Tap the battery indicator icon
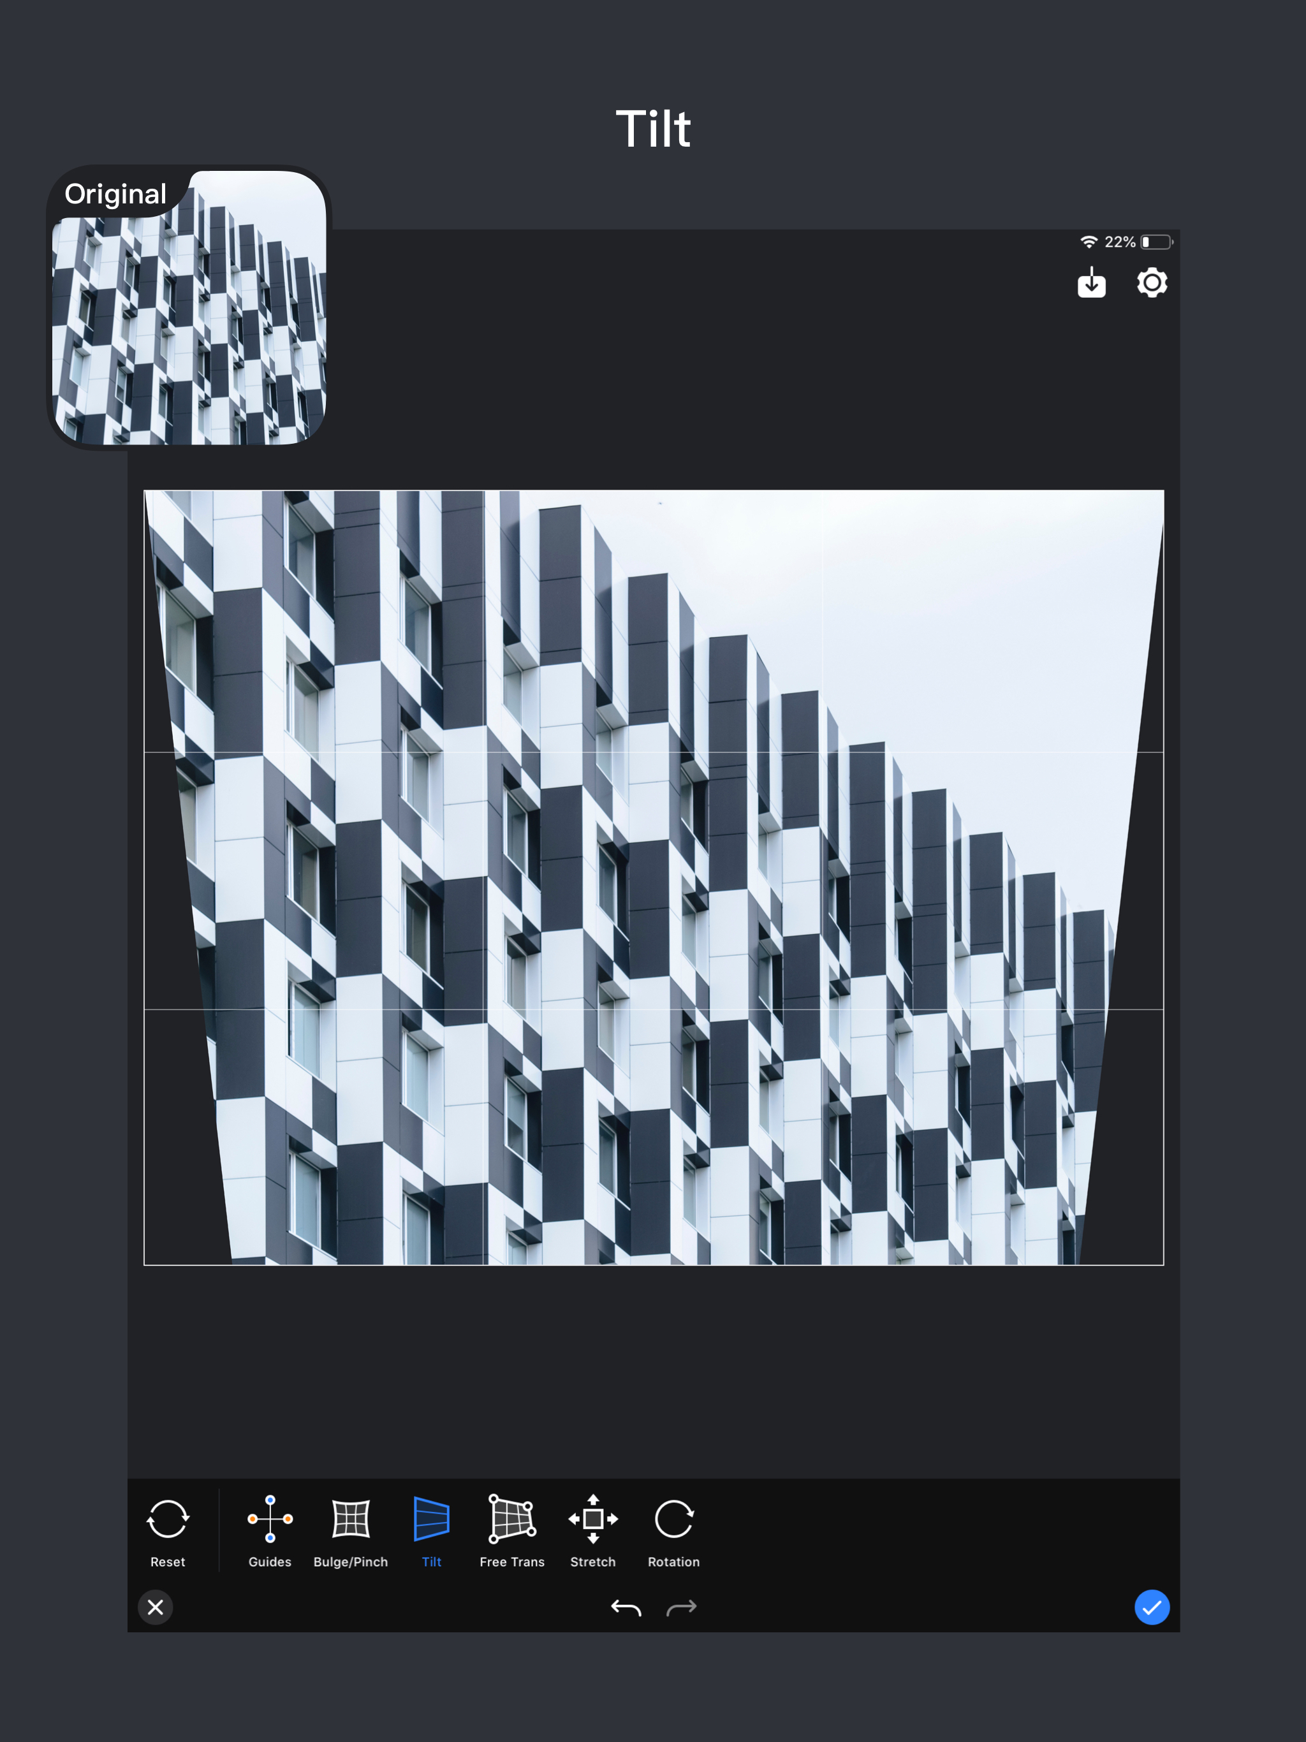 (1157, 242)
